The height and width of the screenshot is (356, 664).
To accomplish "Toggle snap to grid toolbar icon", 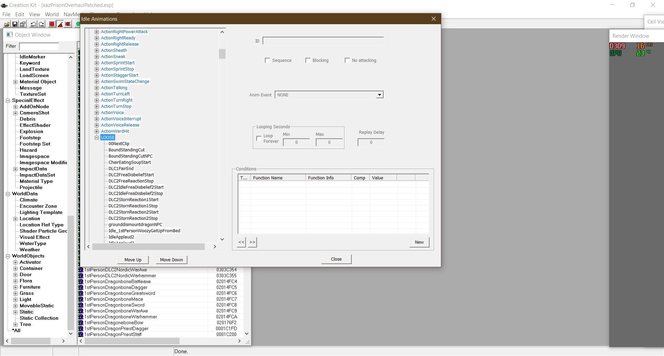I will point(52,24).
